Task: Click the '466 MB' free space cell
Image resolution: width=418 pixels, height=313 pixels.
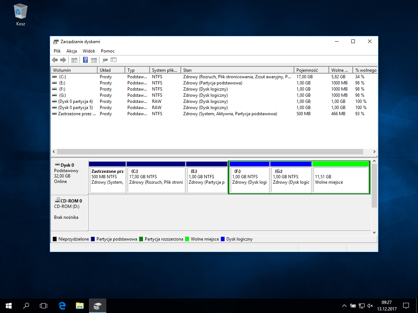Action: click(338, 114)
